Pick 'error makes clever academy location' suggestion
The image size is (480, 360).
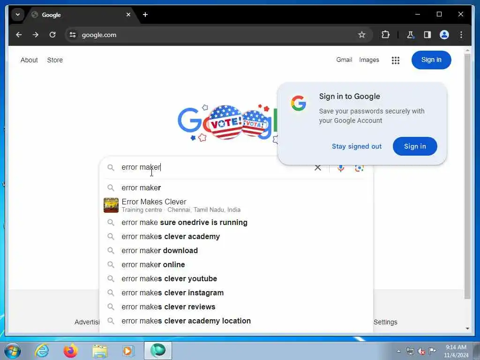(236, 321)
